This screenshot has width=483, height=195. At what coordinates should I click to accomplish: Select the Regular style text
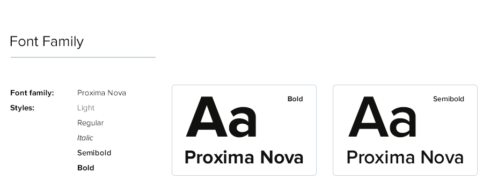click(x=90, y=123)
